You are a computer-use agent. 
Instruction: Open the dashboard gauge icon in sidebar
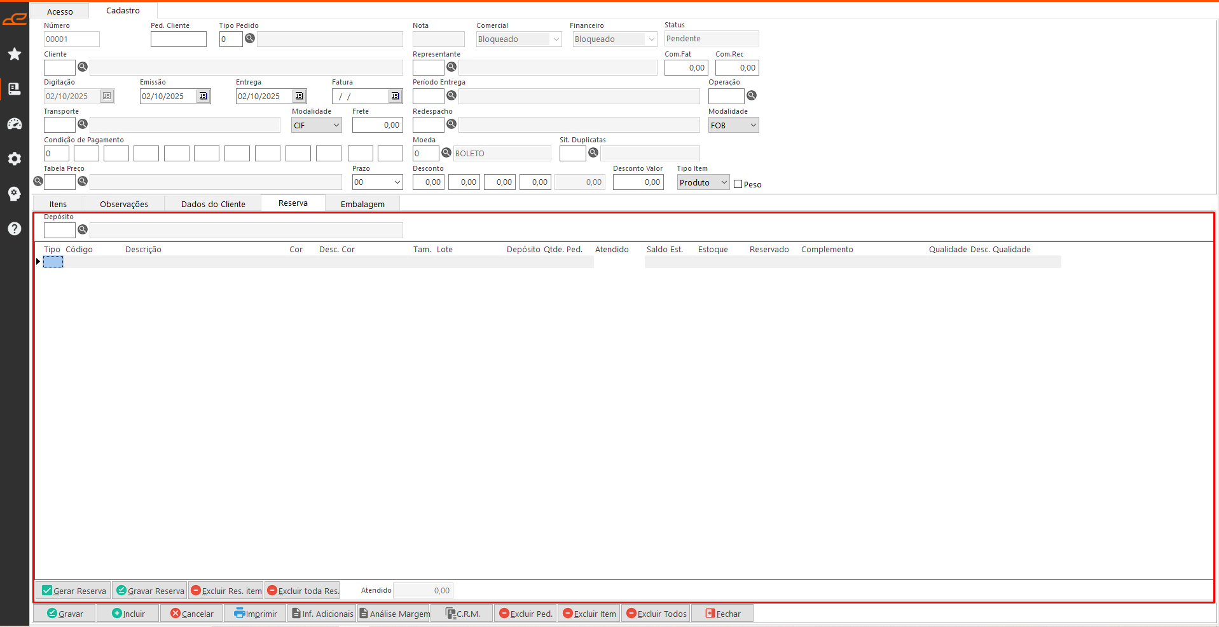coord(14,124)
